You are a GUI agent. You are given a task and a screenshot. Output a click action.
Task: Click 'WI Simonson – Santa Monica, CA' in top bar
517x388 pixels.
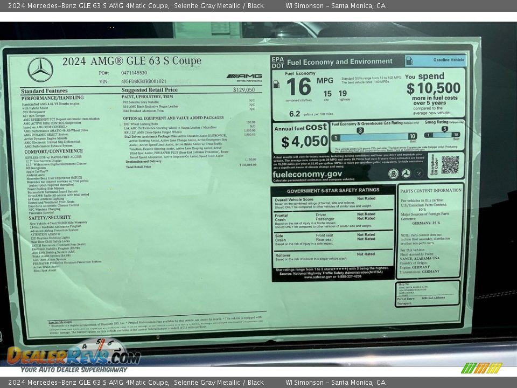tap(336, 5)
